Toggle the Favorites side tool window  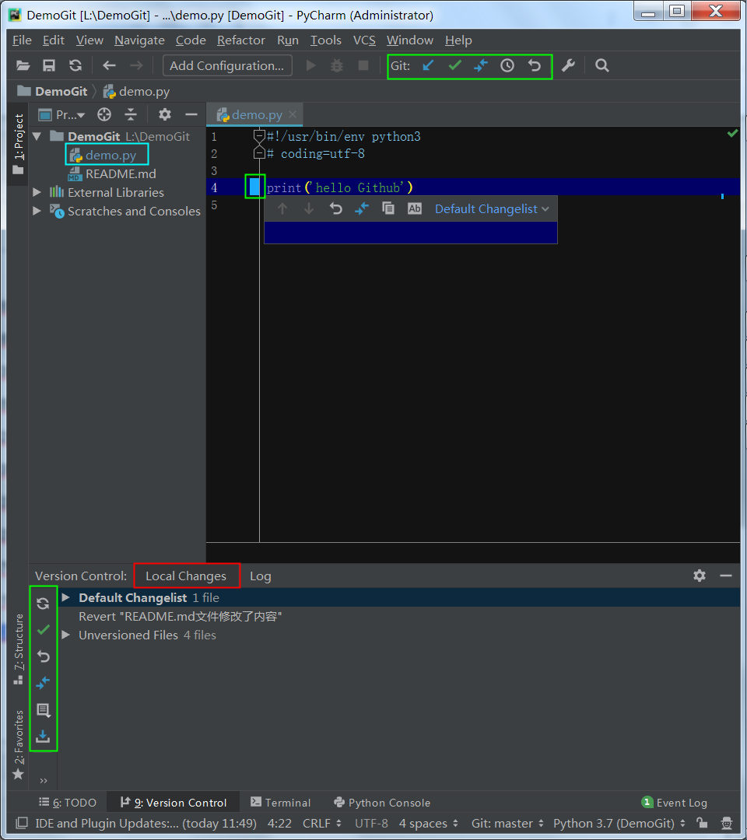coord(19,744)
